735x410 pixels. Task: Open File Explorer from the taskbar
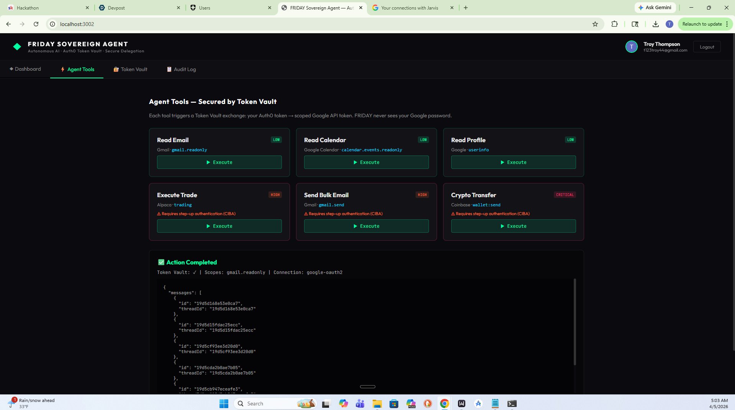pyautogui.click(x=377, y=404)
